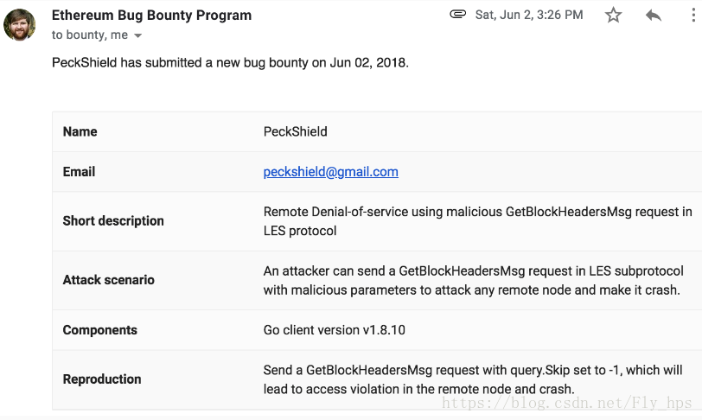Reply using the arrow icon
This screenshot has height=420, width=702.
point(654,16)
